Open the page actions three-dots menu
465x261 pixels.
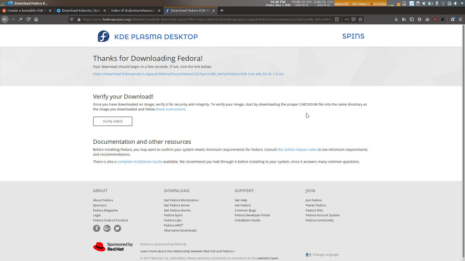click(346, 19)
